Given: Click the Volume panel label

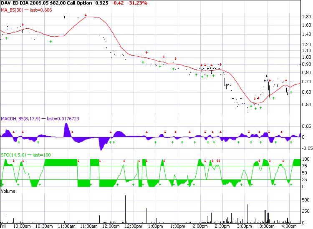Looking at the screenshot, I should [9, 191].
